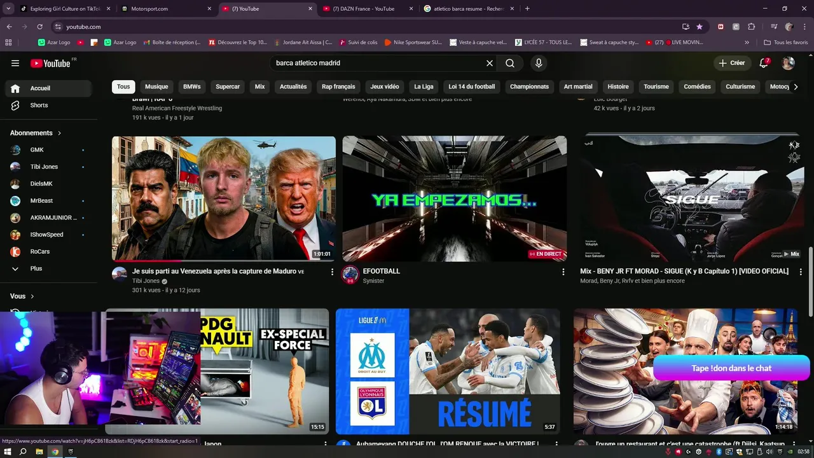Select the Mix filter chip
This screenshot has width=814, height=458.
[x=260, y=87]
